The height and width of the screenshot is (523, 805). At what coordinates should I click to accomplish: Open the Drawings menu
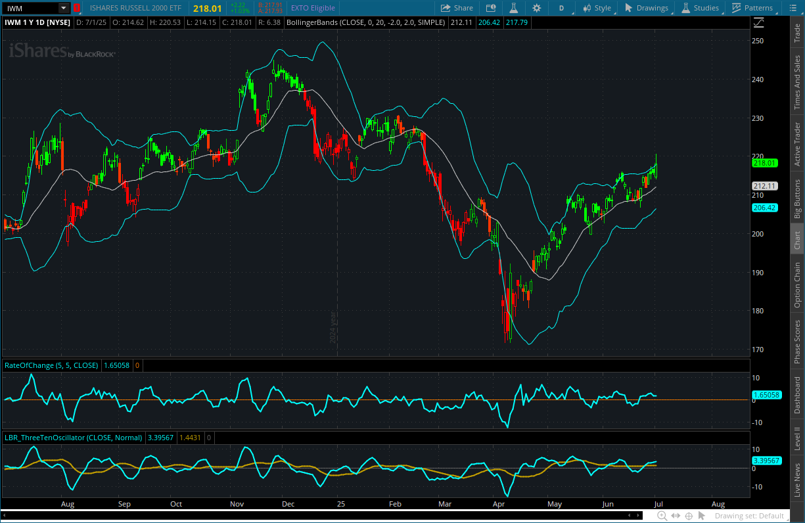646,8
